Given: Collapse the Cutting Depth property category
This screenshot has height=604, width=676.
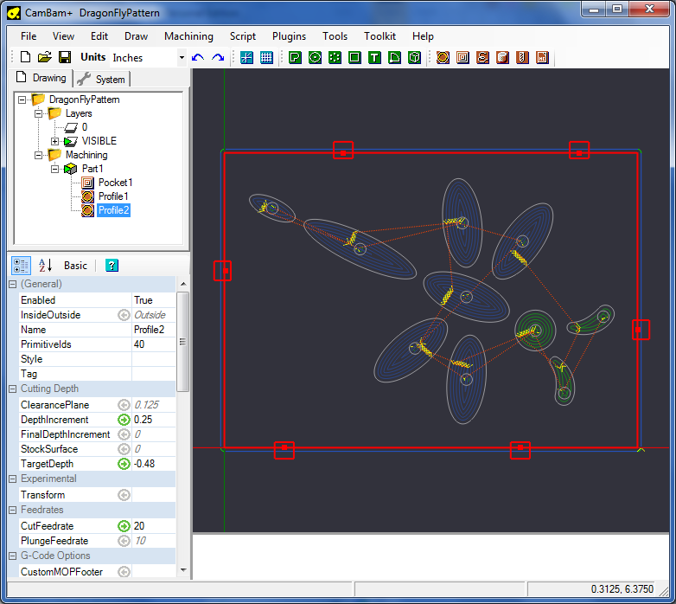Looking at the screenshot, I should tap(12, 389).
